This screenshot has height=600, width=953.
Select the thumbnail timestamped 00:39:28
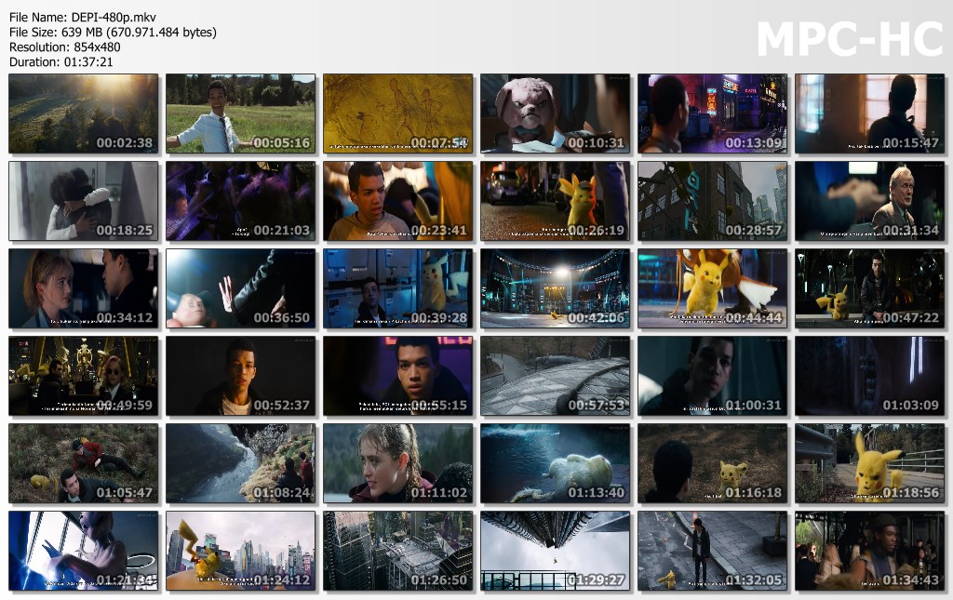(x=398, y=288)
